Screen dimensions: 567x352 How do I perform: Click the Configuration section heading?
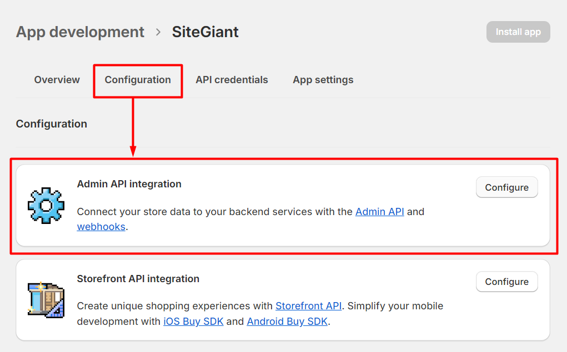pos(51,124)
